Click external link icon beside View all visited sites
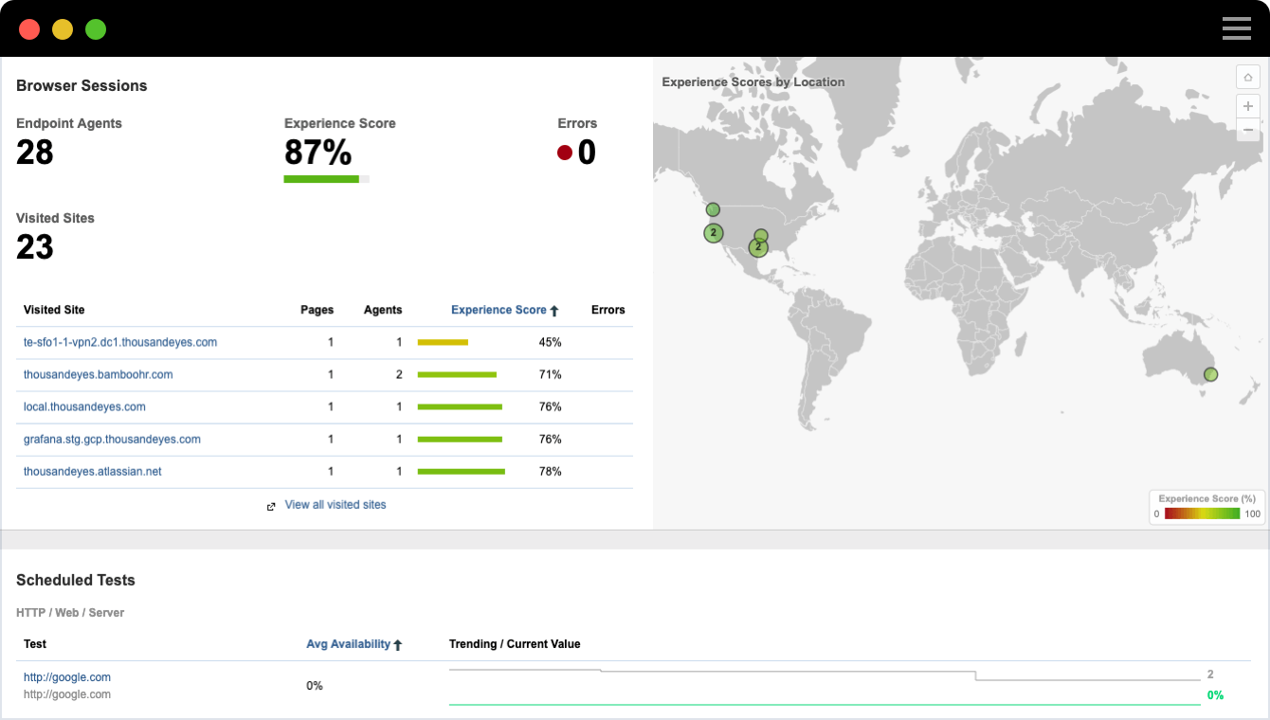1270x720 pixels. (x=271, y=506)
